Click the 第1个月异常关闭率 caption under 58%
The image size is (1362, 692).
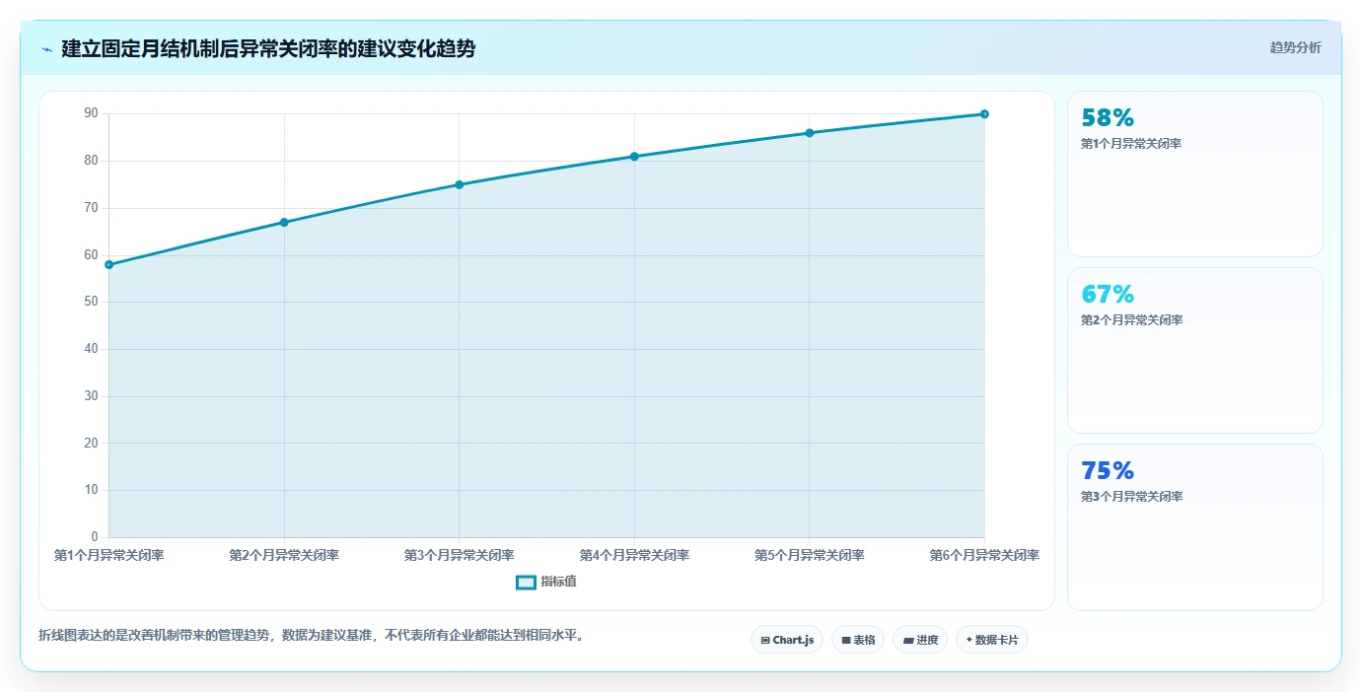click(x=1131, y=144)
